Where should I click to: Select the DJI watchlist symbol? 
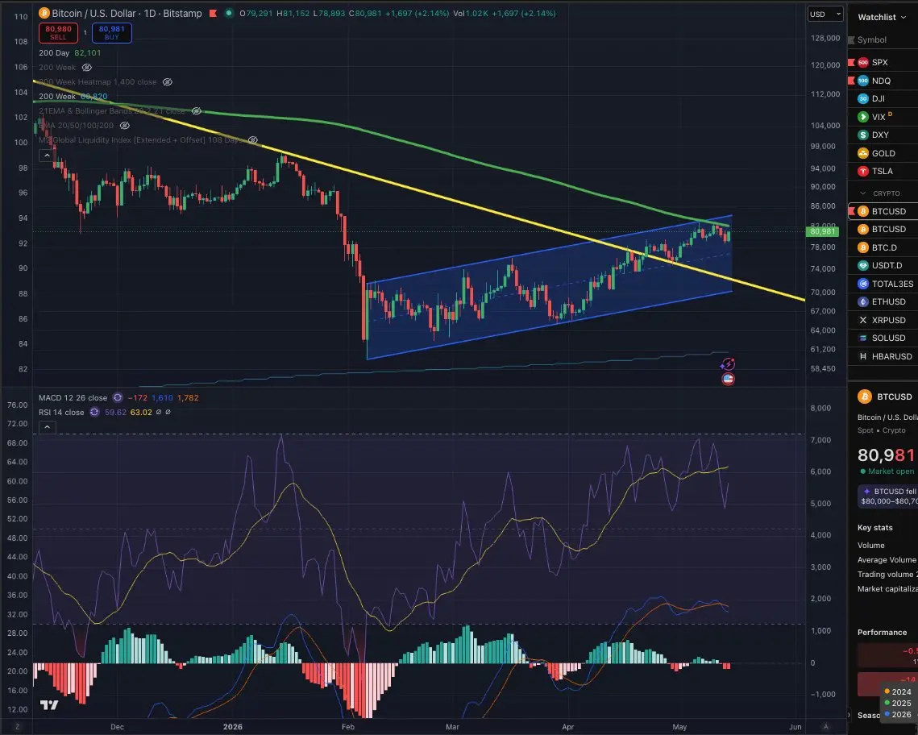click(883, 98)
